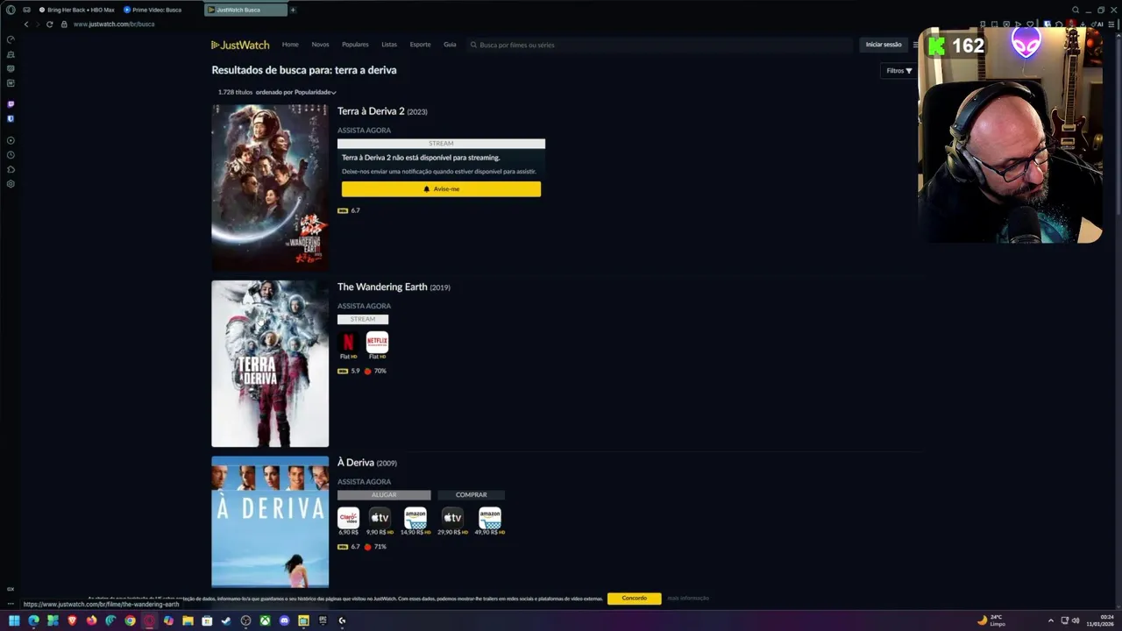1122x631 pixels.
Task: Open the sidebar settings gear icon
Action: (x=11, y=184)
